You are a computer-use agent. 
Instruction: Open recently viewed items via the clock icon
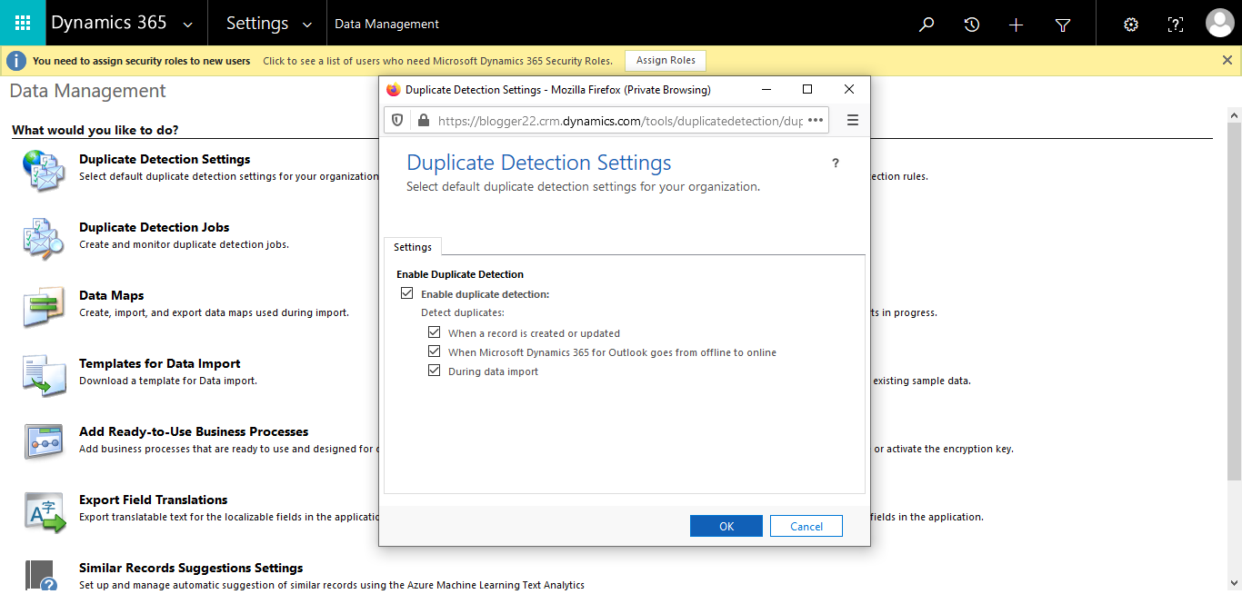pyautogui.click(x=971, y=23)
